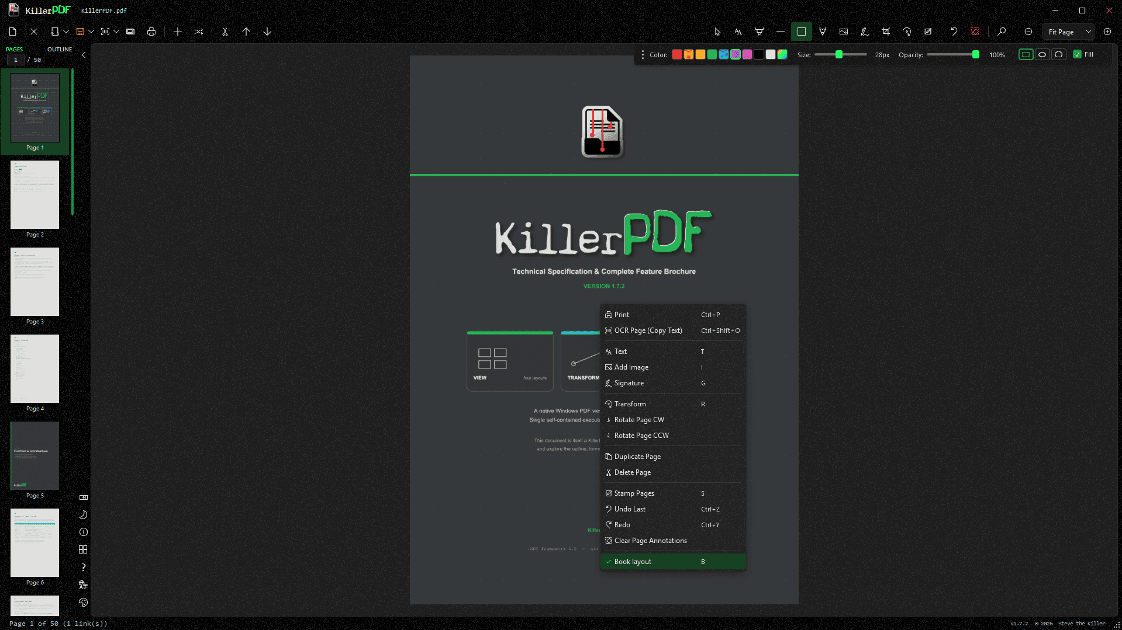1122x630 pixels.
Task: Click the Opacity slider handle
Action: (976, 54)
